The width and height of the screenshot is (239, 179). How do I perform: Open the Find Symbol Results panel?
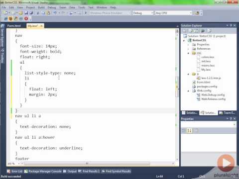click(116, 171)
